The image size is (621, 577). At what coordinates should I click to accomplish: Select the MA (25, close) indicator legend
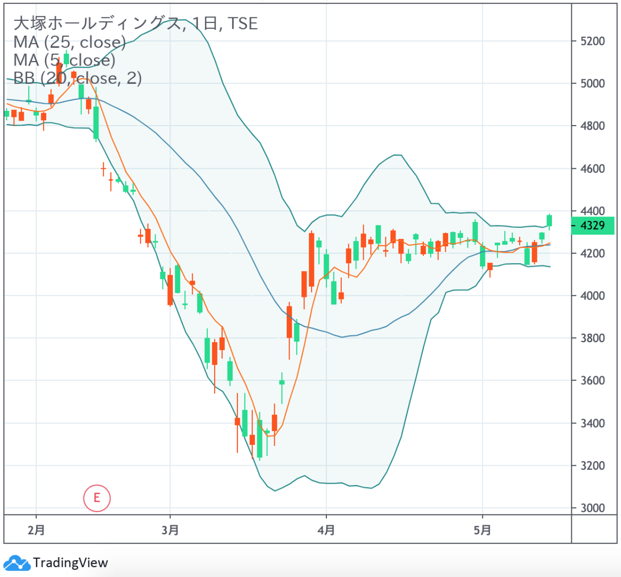pyautogui.click(x=70, y=42)
